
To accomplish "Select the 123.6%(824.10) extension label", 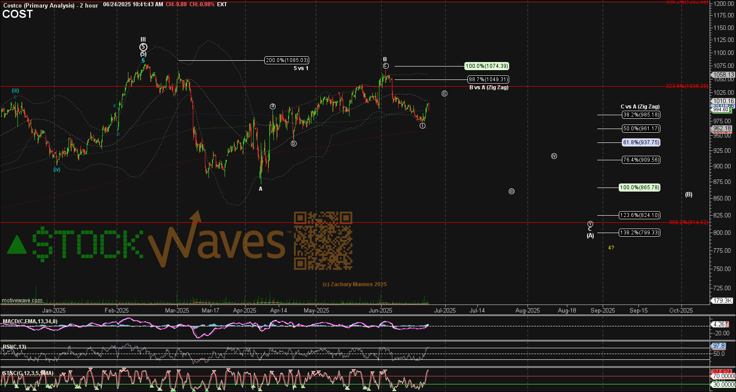I will 639,215.
